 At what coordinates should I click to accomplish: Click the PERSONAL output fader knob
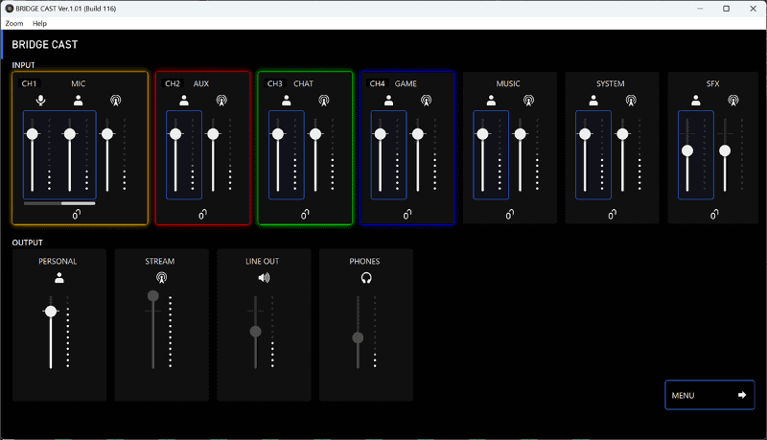pos(51,312)
